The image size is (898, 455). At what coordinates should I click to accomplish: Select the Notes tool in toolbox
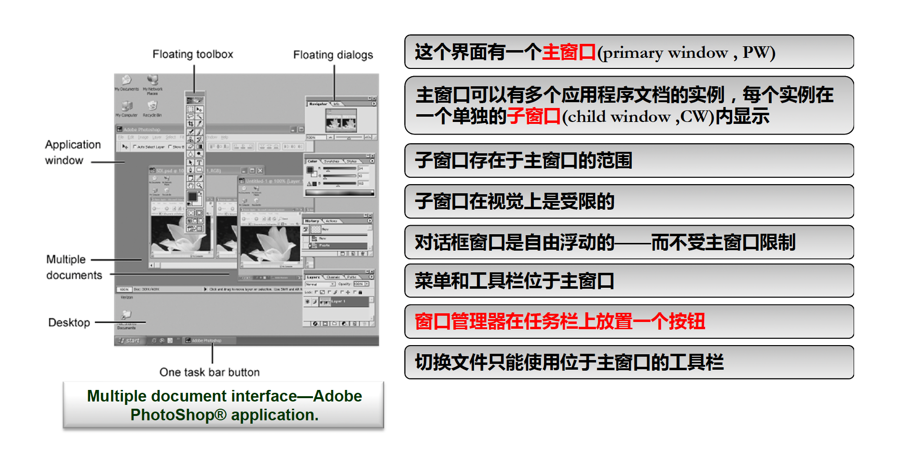[190, 177]
